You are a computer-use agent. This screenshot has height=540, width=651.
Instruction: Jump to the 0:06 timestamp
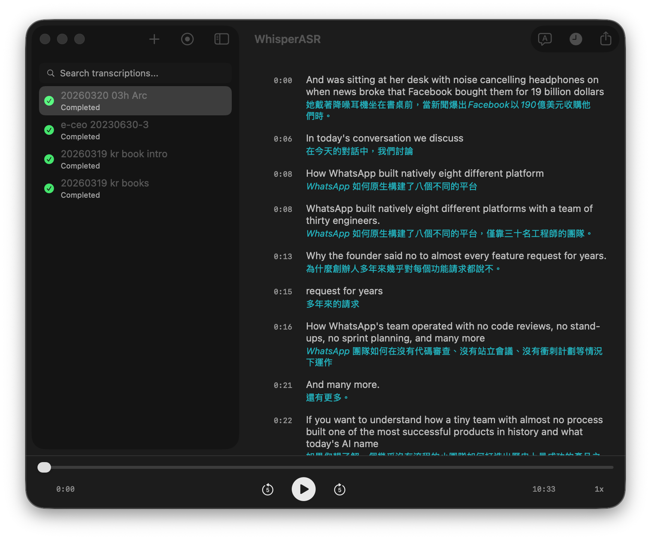tap(283, 139)
